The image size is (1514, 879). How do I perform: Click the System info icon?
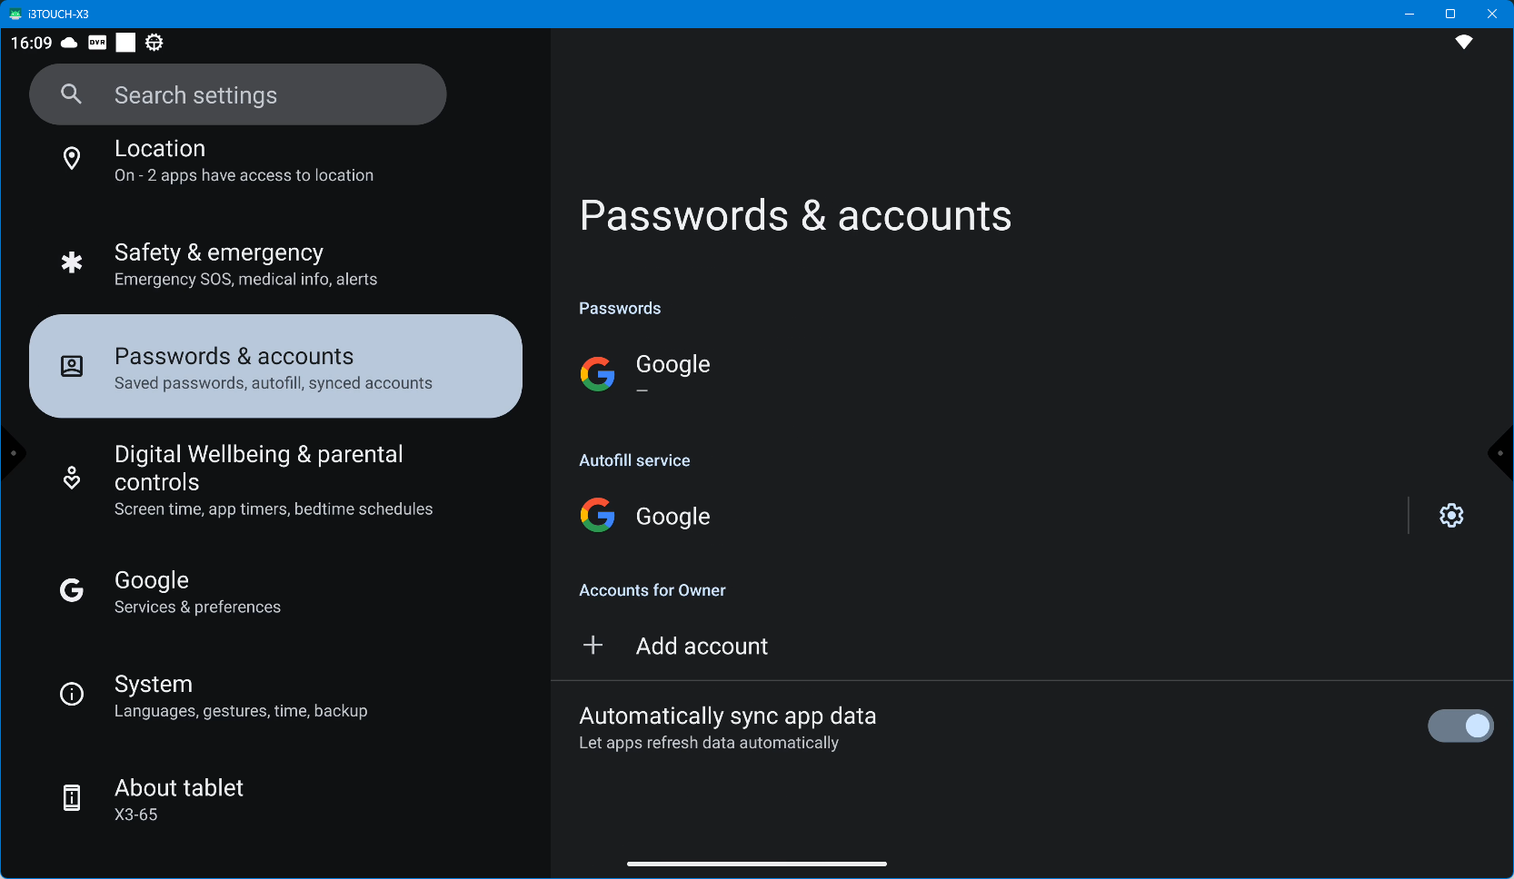[72, 695]
